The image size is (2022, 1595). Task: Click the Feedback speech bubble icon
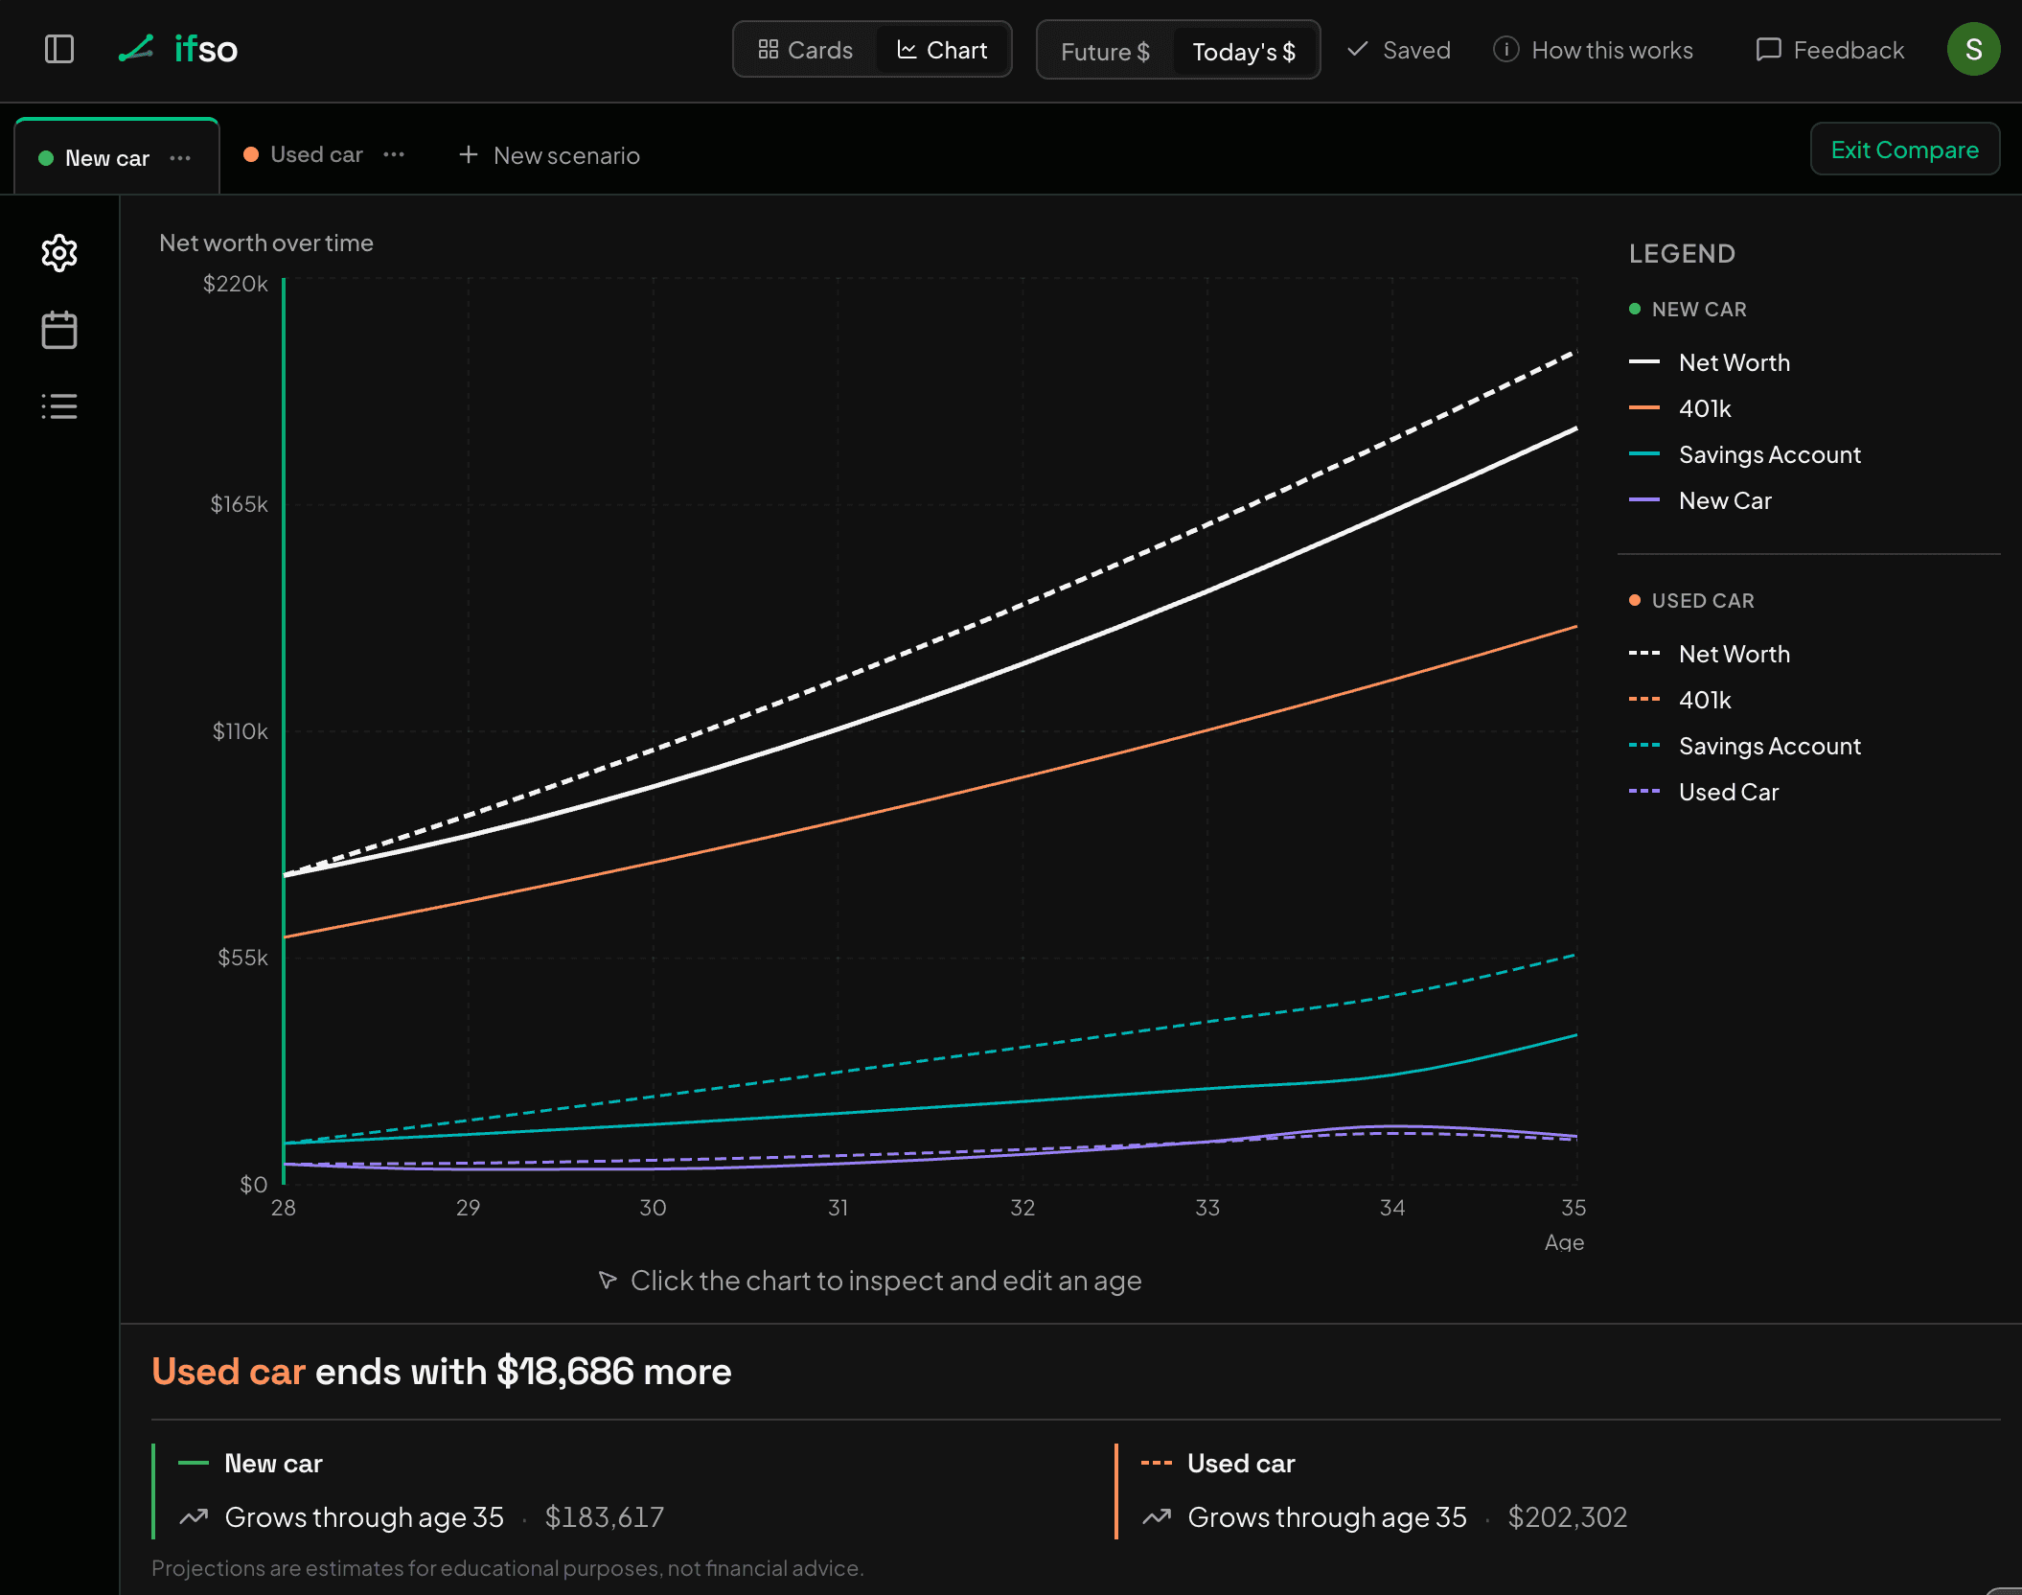(1768, 49)
